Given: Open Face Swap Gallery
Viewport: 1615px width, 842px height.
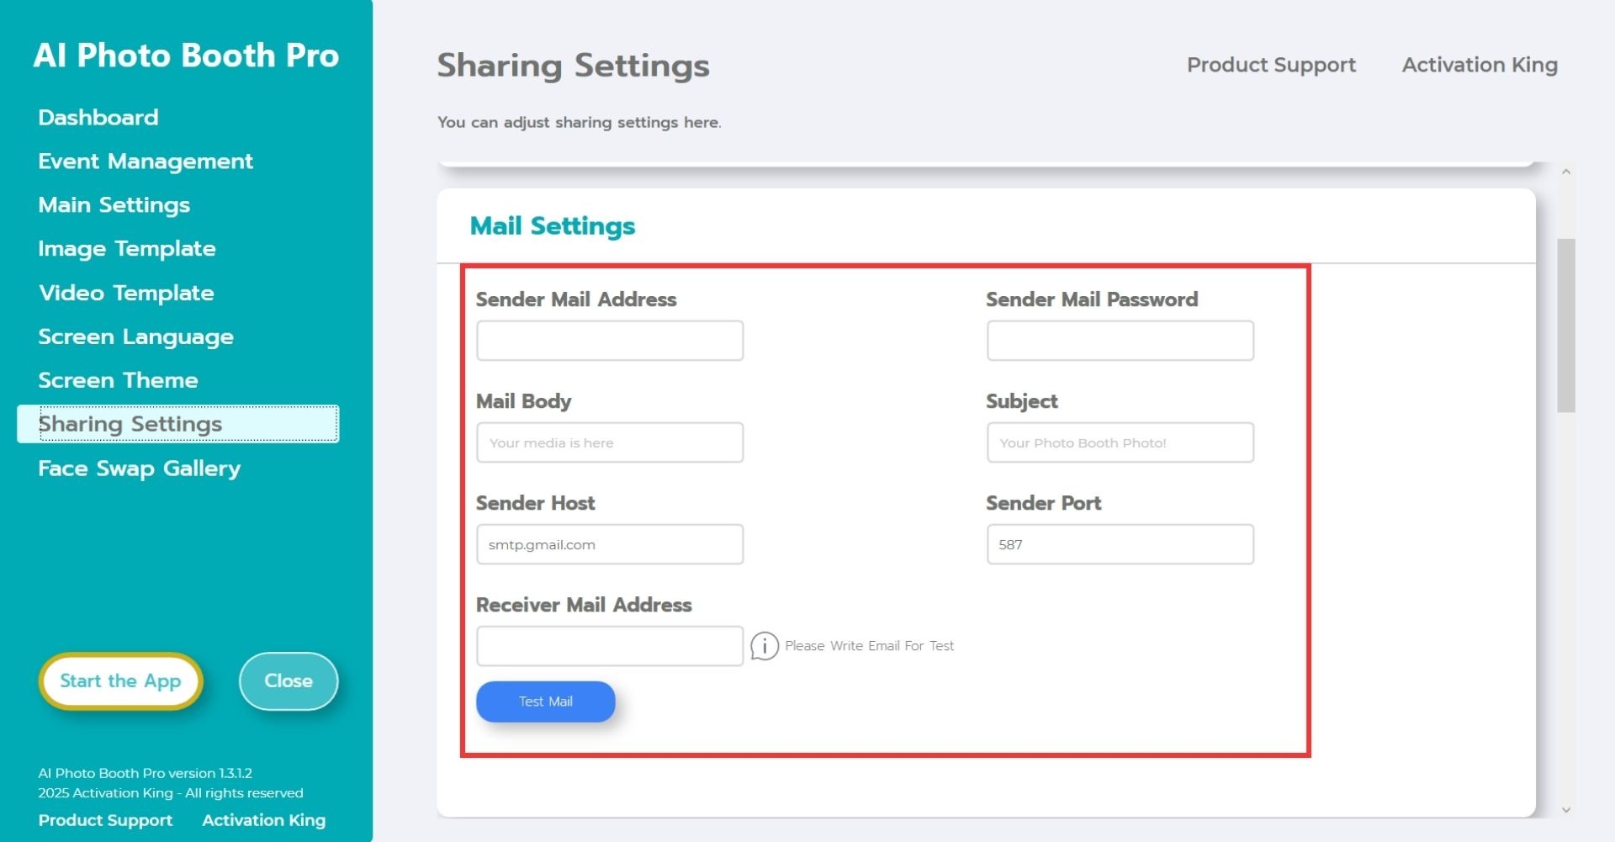Looking at the screenshot, I should (x=139, y=469).
